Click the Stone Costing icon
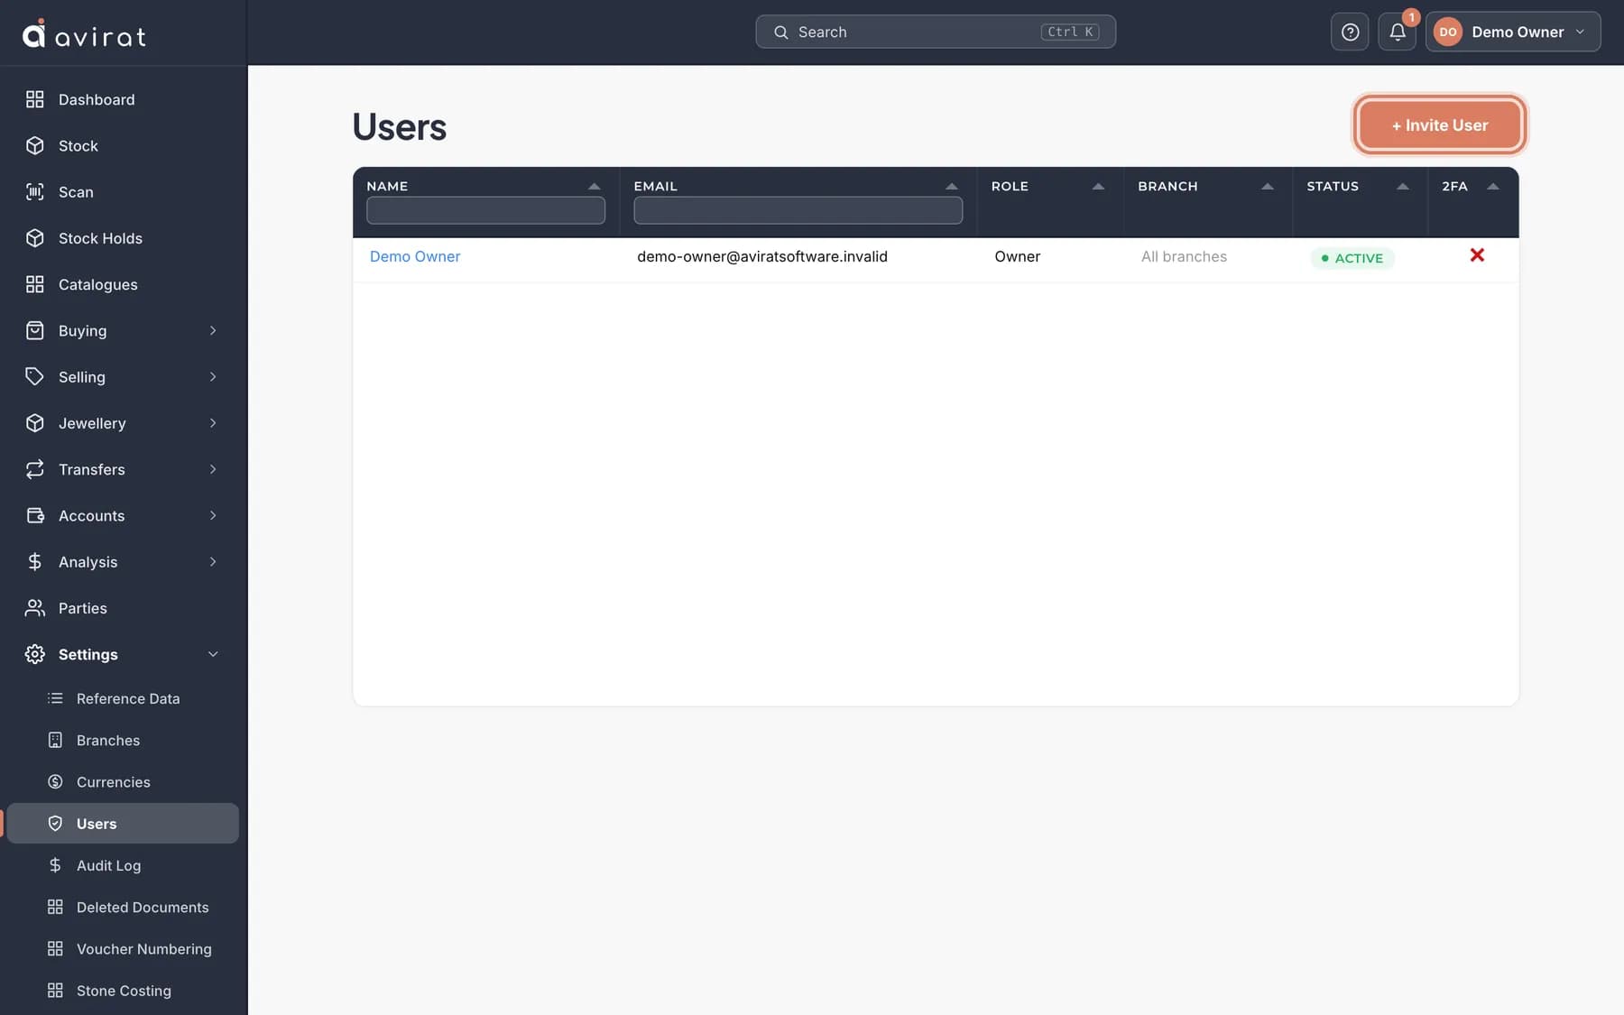Screen dimensions: 1624x1015 pyautogui.click(x=55, y=990)
